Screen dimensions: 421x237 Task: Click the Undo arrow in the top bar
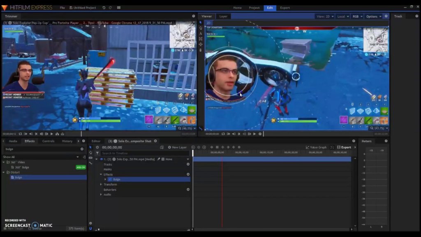(x=104, y=7)
